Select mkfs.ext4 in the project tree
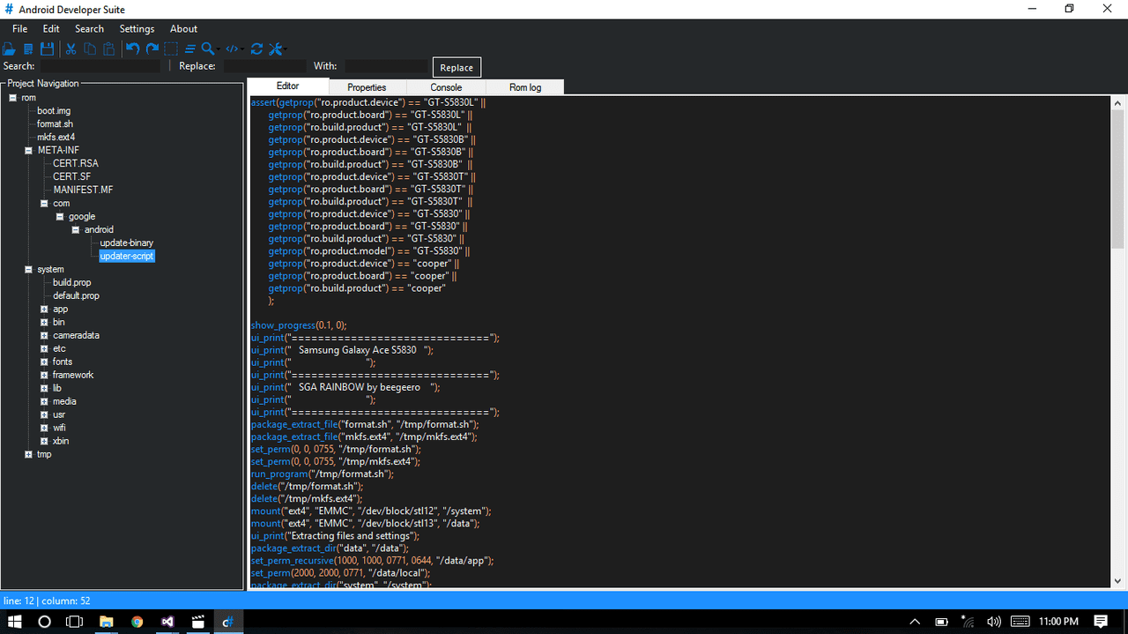The image size is (1128, 634). coord(56,138)
